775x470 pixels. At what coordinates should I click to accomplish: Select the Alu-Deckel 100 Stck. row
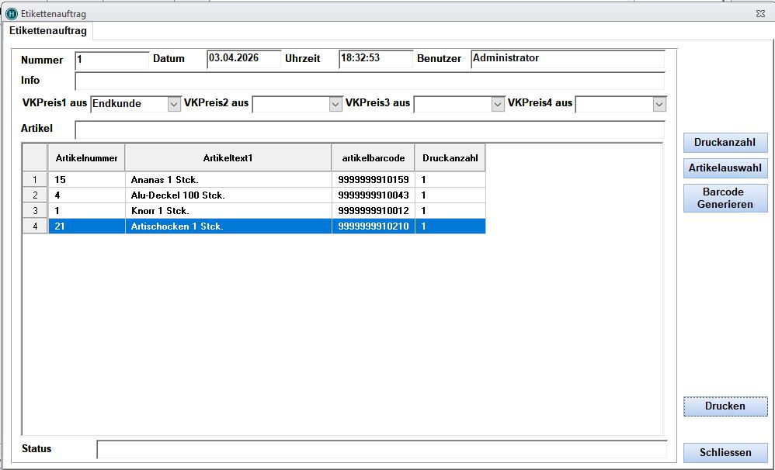point(227,195)
